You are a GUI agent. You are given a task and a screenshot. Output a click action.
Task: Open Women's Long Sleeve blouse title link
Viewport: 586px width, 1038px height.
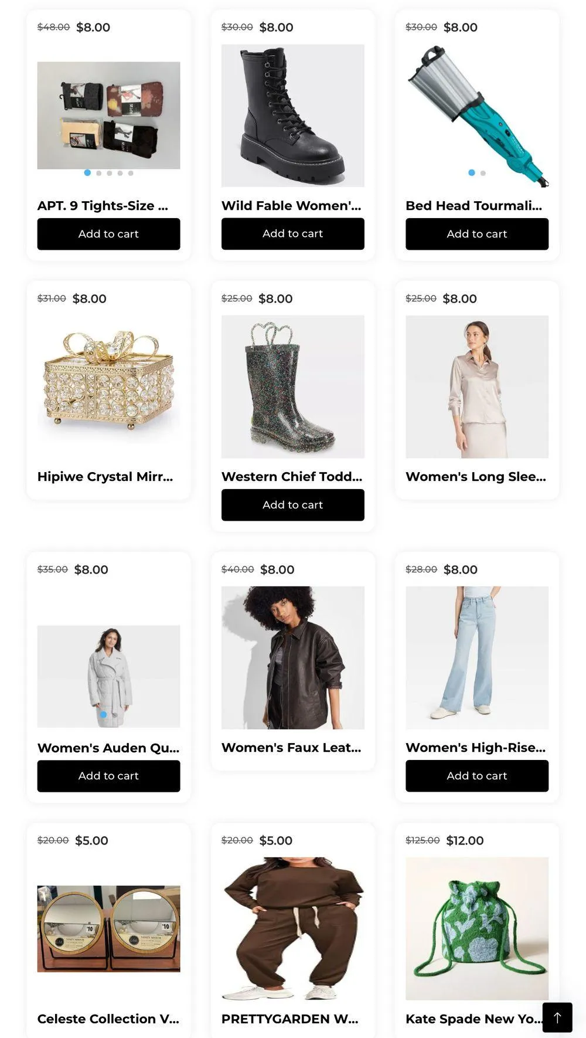click(x=476, y=477)
